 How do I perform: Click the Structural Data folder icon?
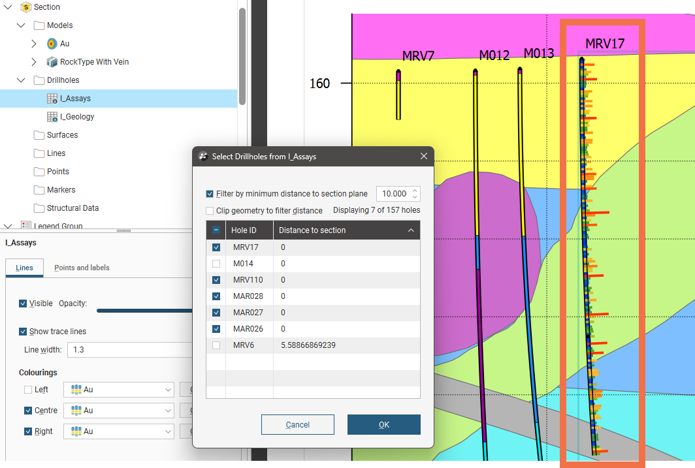tap(39, 208)
